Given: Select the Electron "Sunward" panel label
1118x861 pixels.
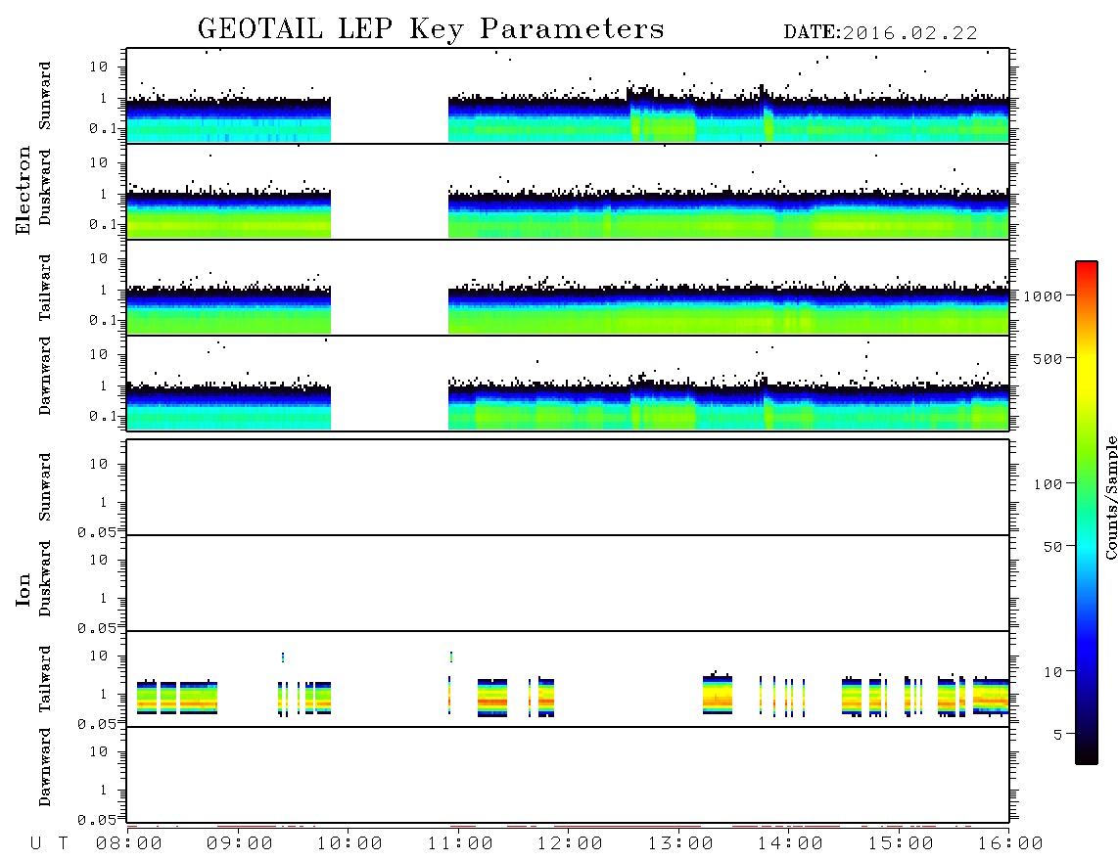Looking at the screenshot, I should pos(45,96).
